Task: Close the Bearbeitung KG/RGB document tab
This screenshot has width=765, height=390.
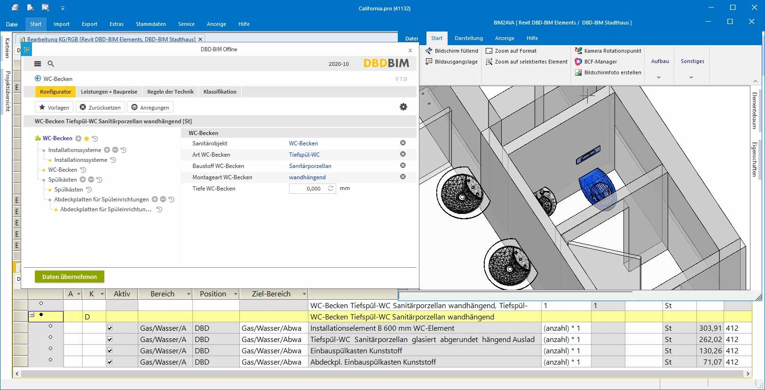Action: click(200, 40)
